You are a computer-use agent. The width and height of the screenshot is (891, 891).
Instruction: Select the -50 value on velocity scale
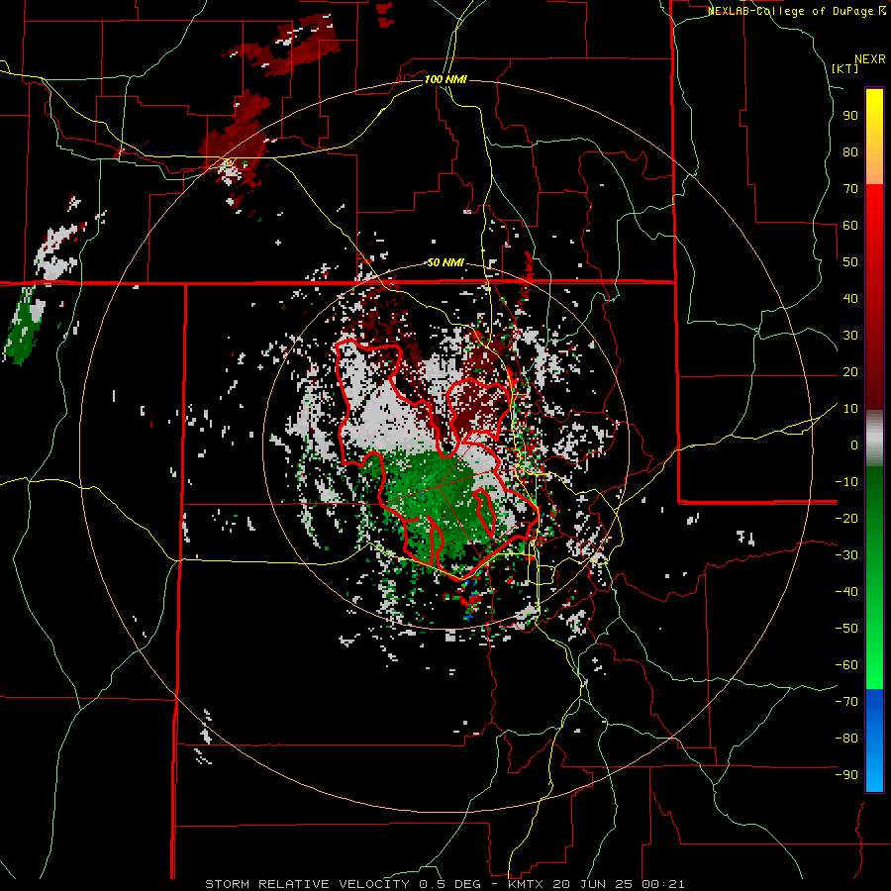(x=846, y=629)
